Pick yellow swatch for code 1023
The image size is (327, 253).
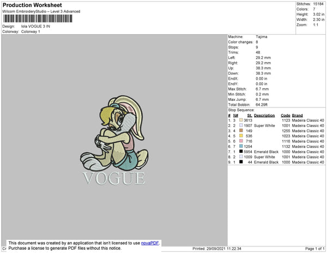[241, 136]
